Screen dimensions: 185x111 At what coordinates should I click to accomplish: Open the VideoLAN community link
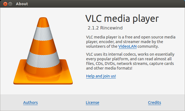(127, 46)
